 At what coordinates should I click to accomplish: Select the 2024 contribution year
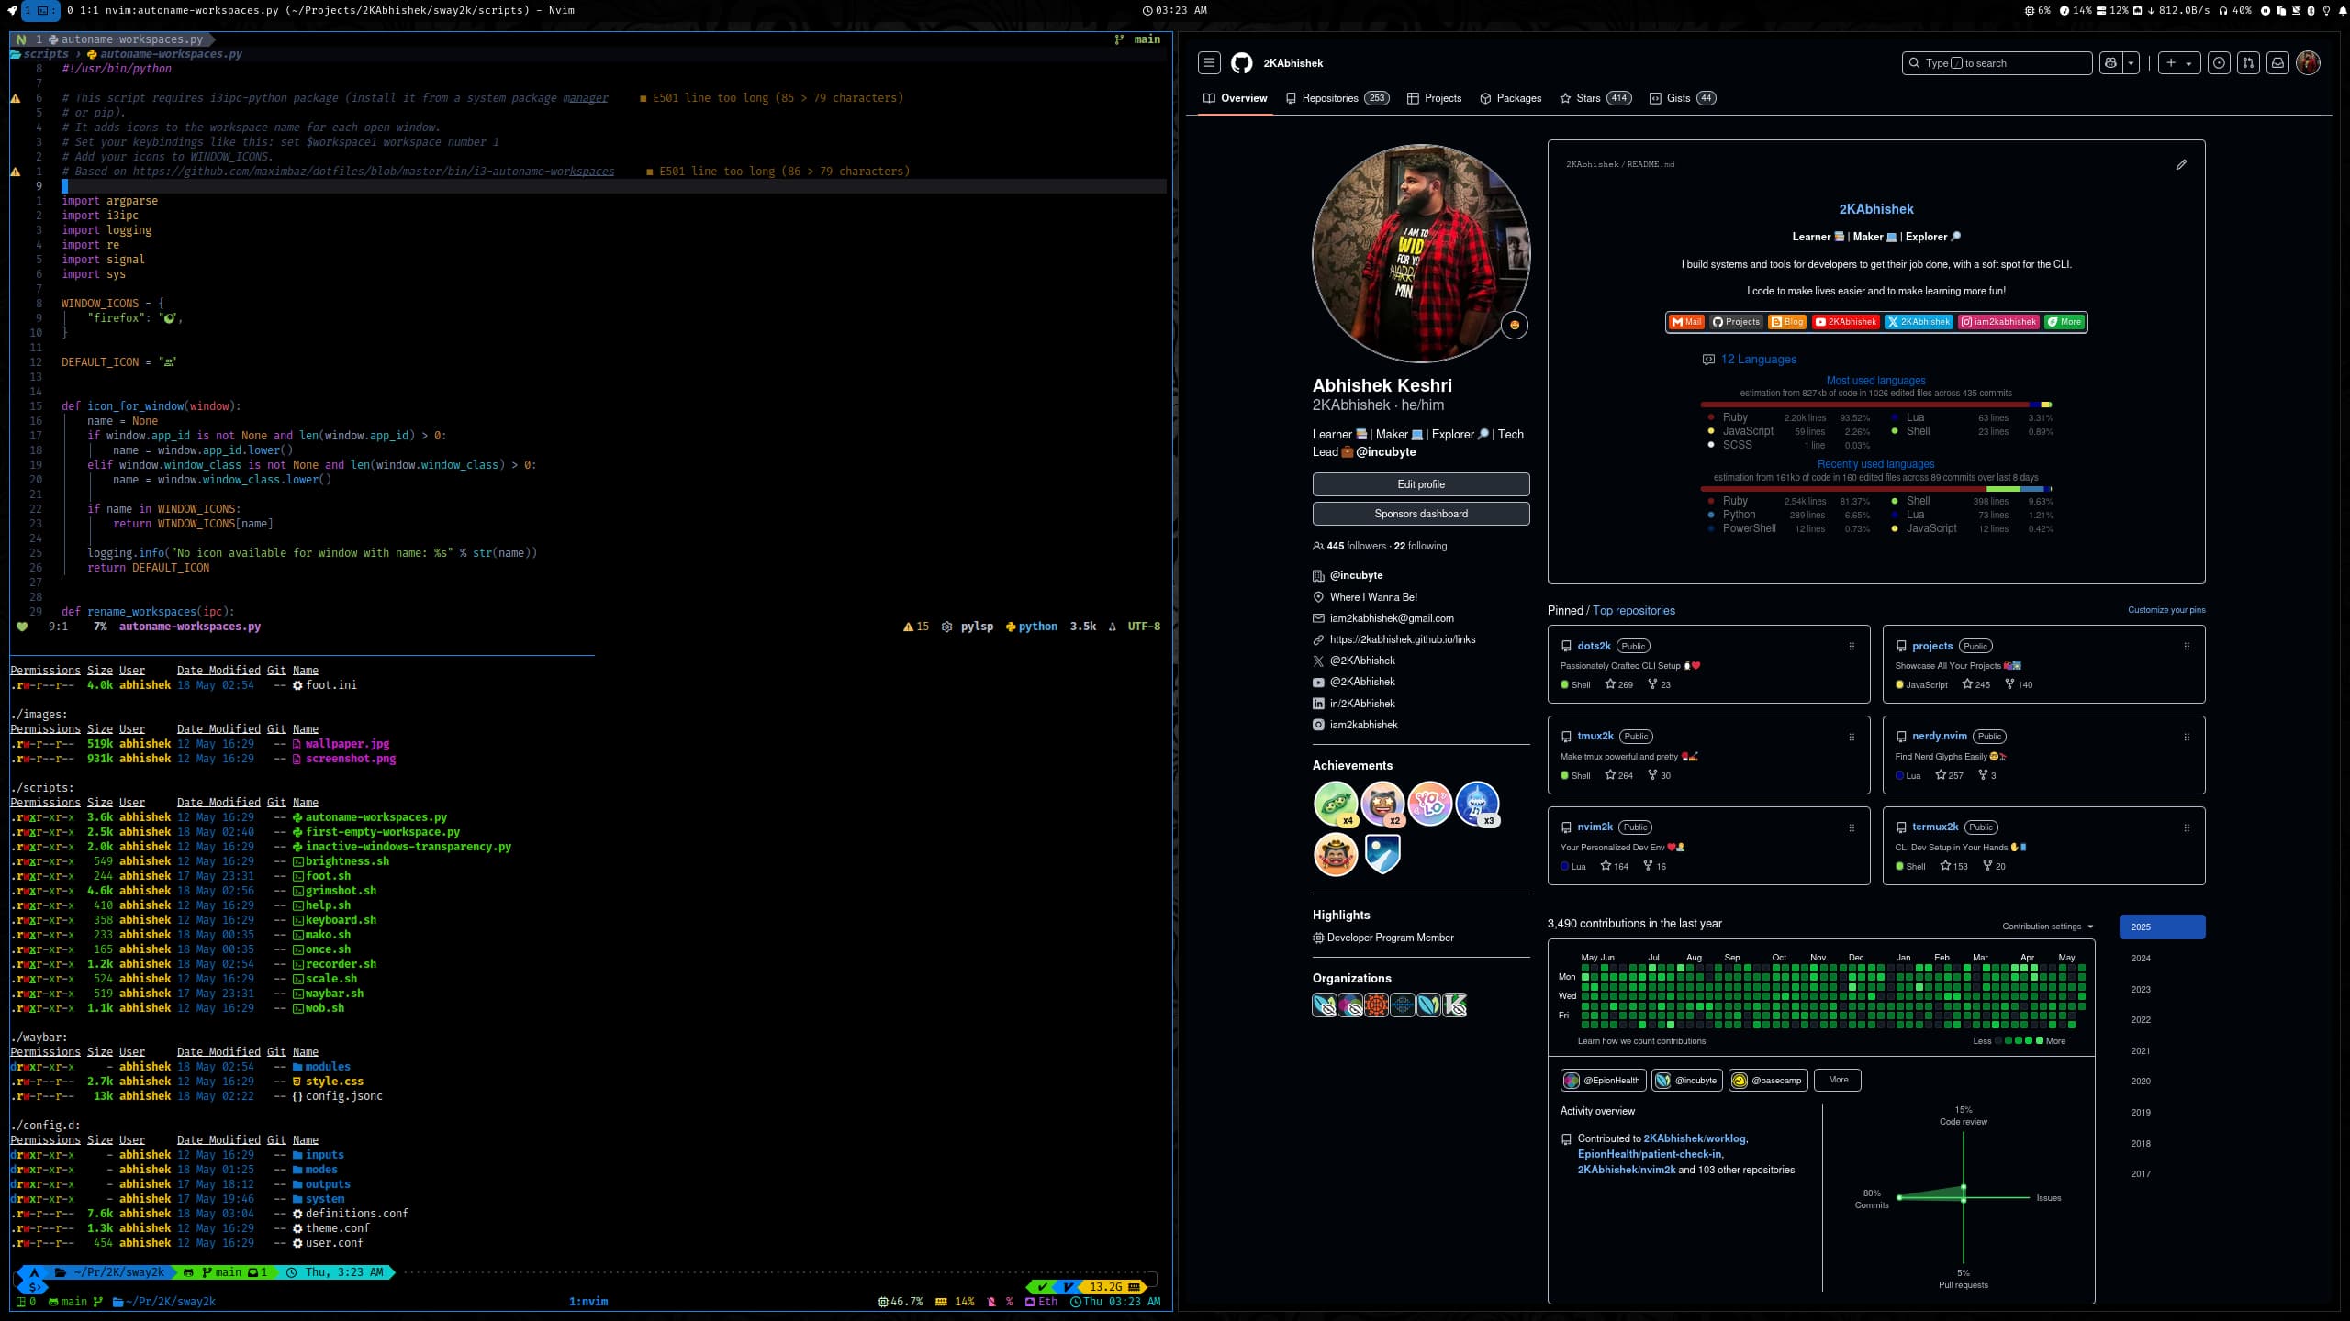tap(2140, 958)
